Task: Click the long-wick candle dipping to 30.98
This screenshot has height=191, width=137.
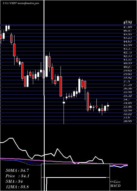Action: click(64, 110)
